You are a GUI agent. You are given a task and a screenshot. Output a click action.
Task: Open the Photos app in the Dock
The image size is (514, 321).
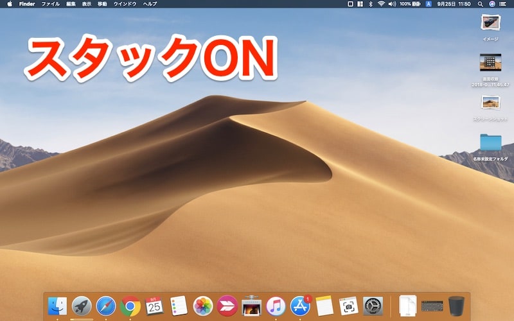click(203, 306)
